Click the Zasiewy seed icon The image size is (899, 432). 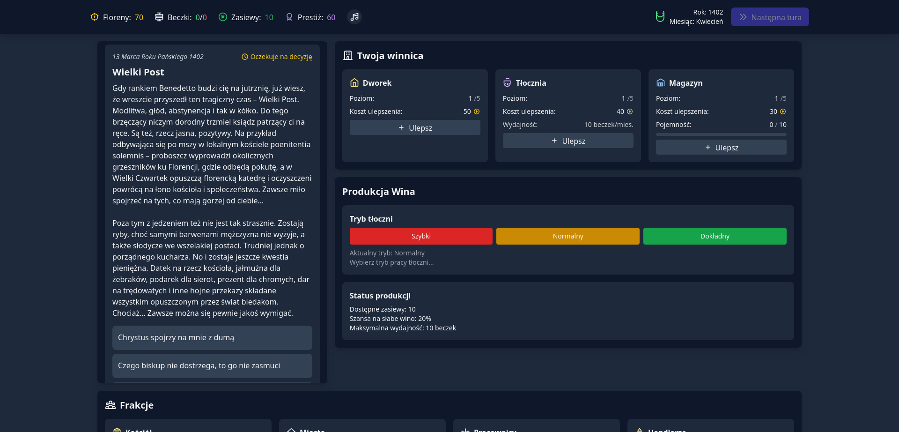pyautogui.click(x=223, y=17)
